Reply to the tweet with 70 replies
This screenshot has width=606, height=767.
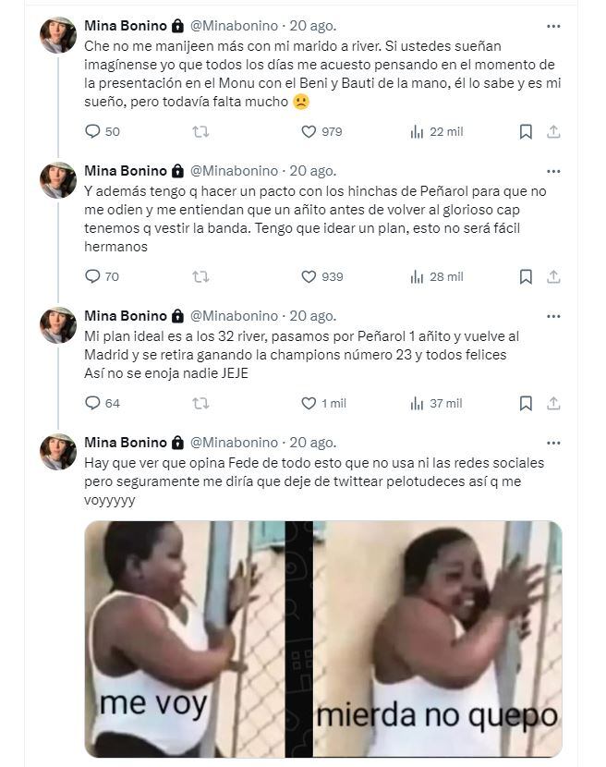(x=92, y=276)
